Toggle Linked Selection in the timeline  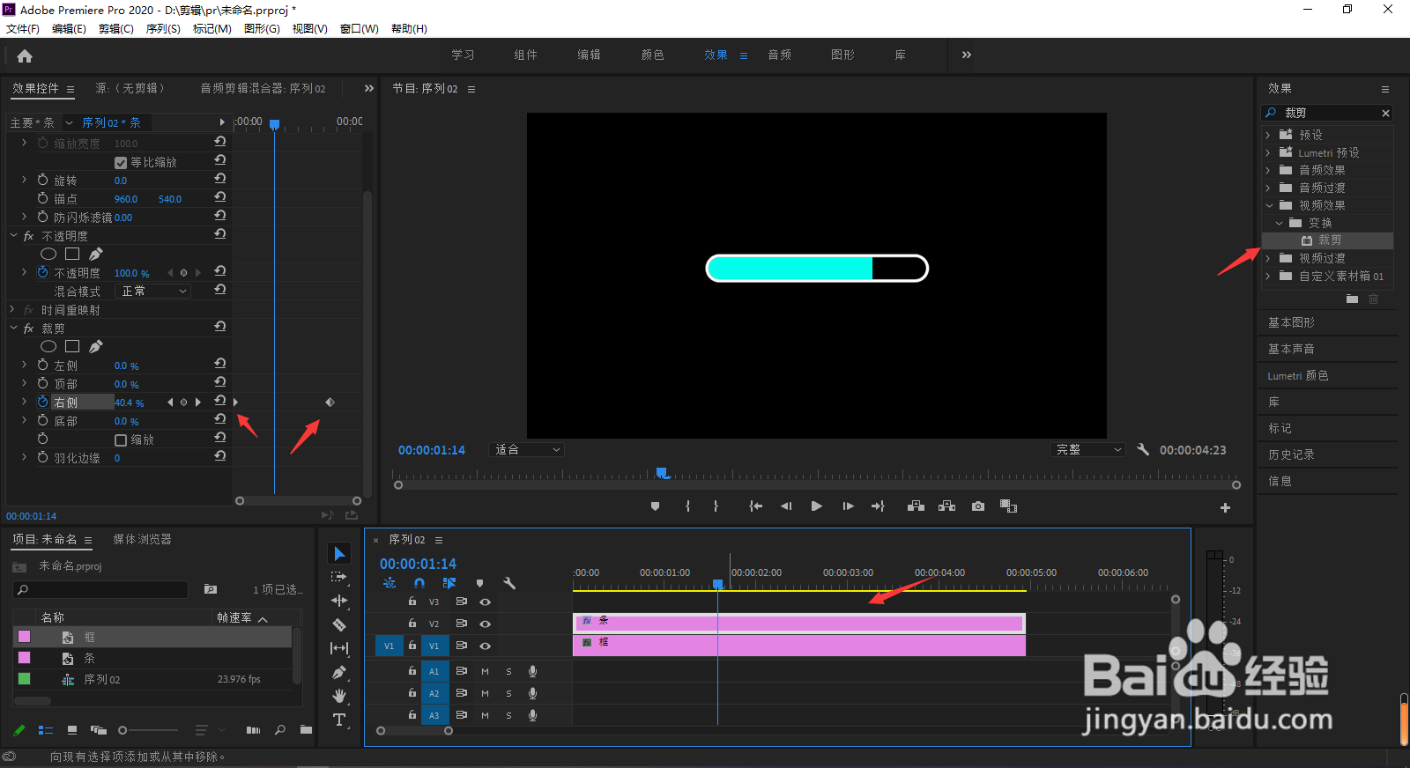[449, 583]
